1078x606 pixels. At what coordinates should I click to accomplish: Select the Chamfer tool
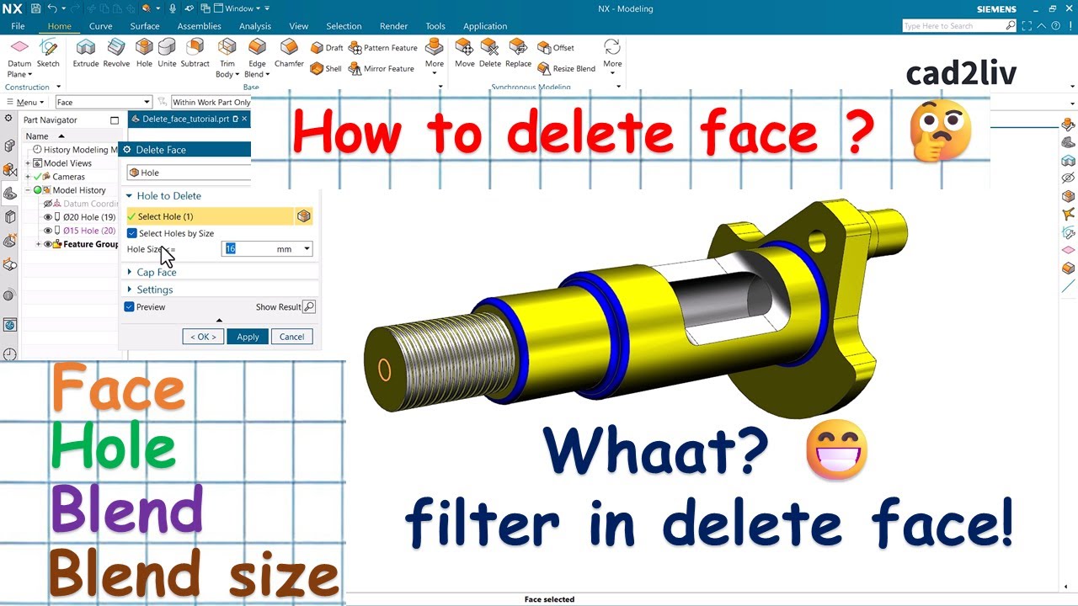pos(289,52)
